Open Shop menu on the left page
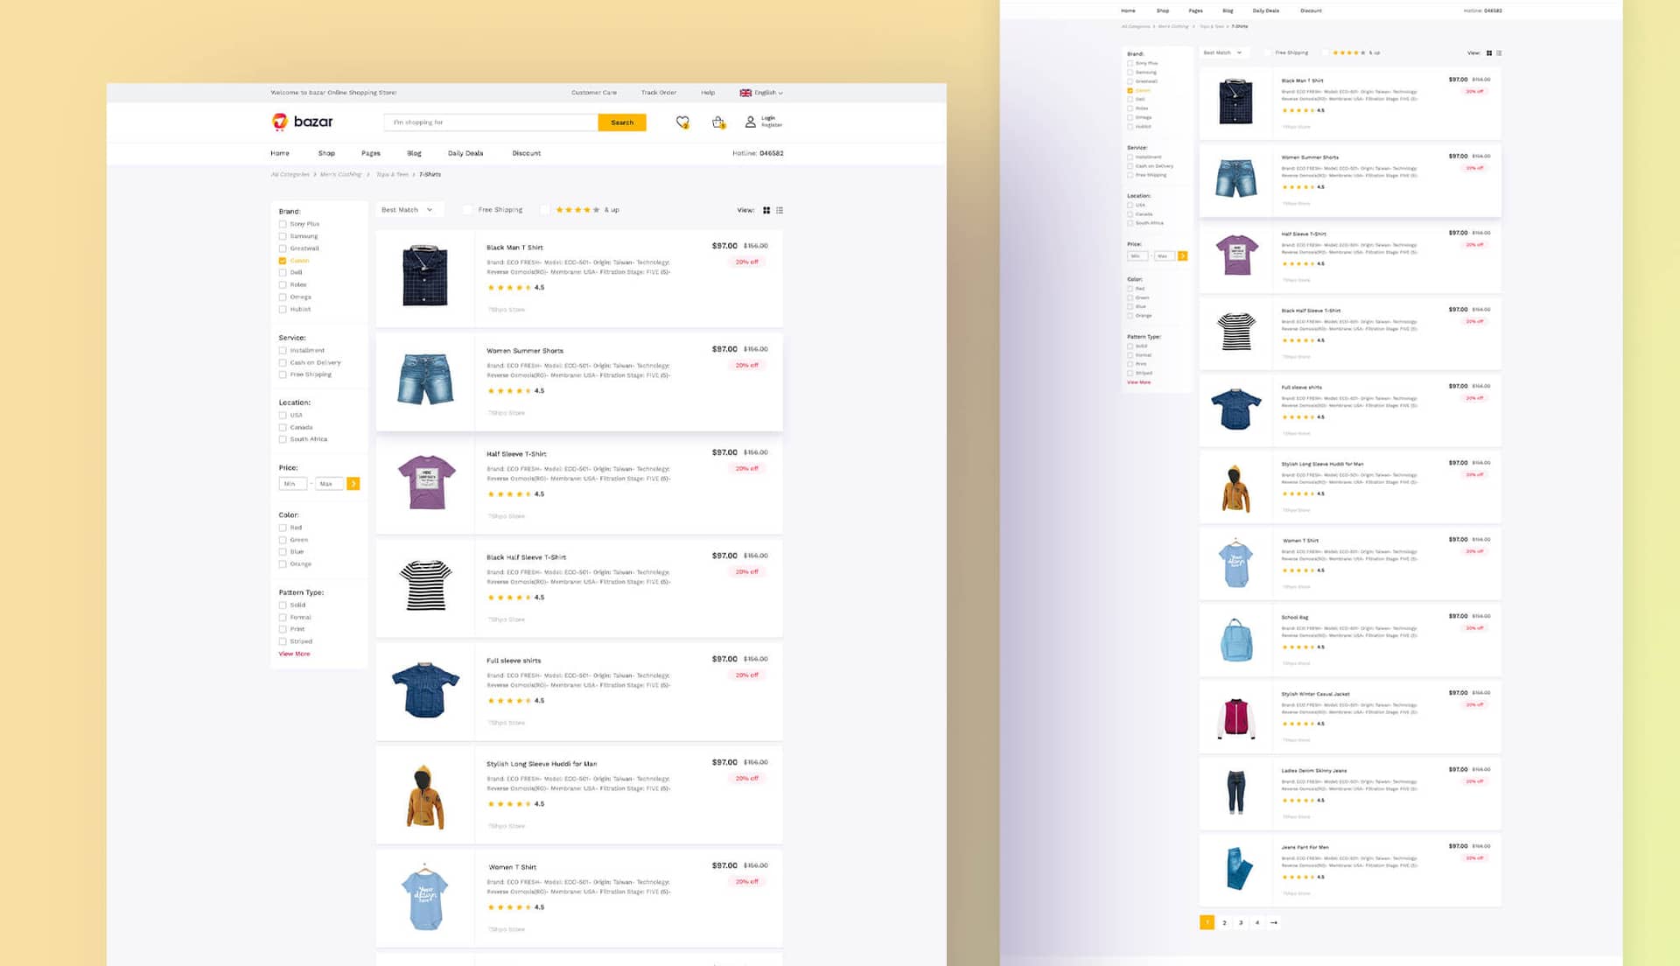Screen dimensions: 1680x966 (326, 154)
